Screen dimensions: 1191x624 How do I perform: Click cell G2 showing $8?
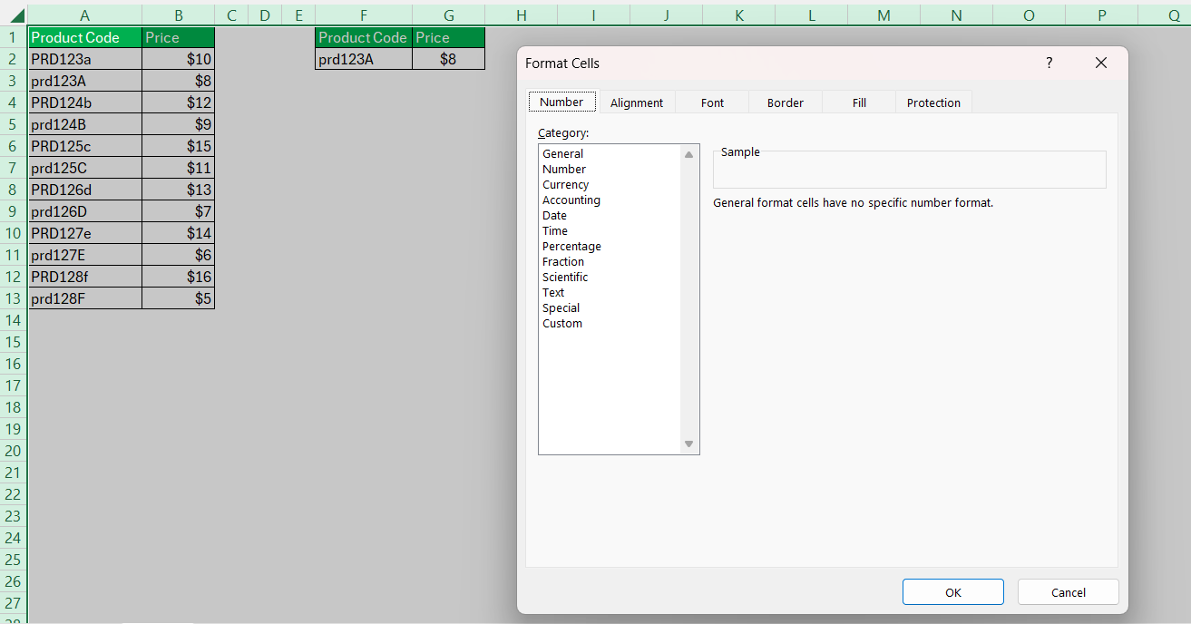(x=448, y=59)
